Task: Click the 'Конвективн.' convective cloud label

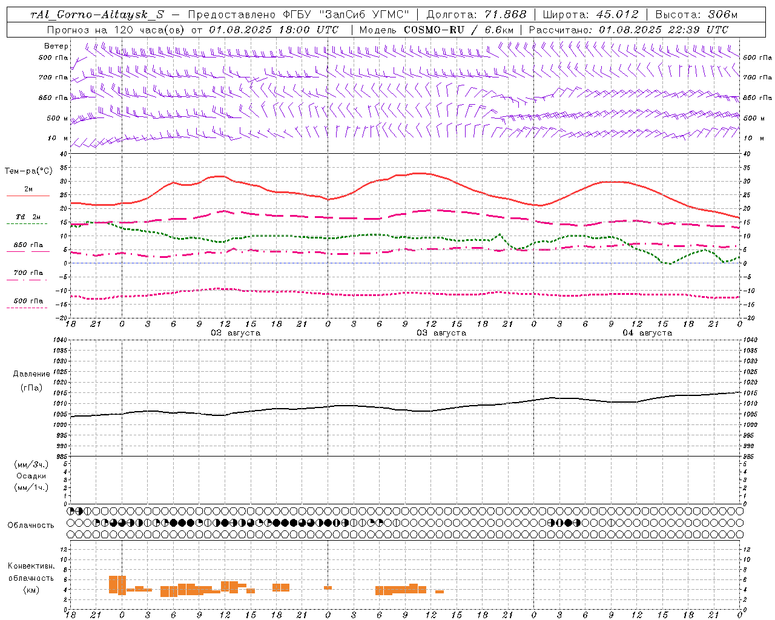Action: pos(31,566)
